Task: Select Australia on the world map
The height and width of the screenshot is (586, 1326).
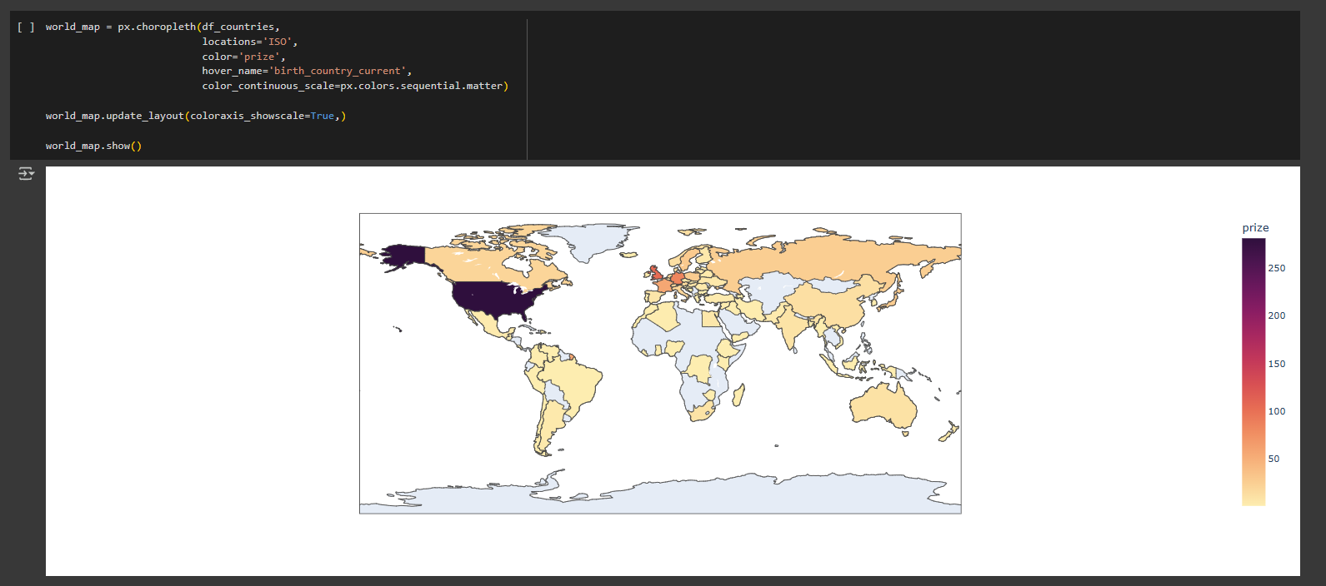Action: pos(882,404)
